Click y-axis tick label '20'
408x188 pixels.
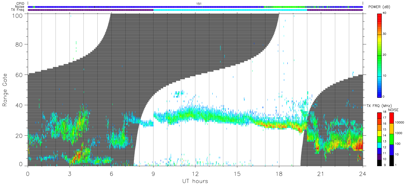pos(20,136)
